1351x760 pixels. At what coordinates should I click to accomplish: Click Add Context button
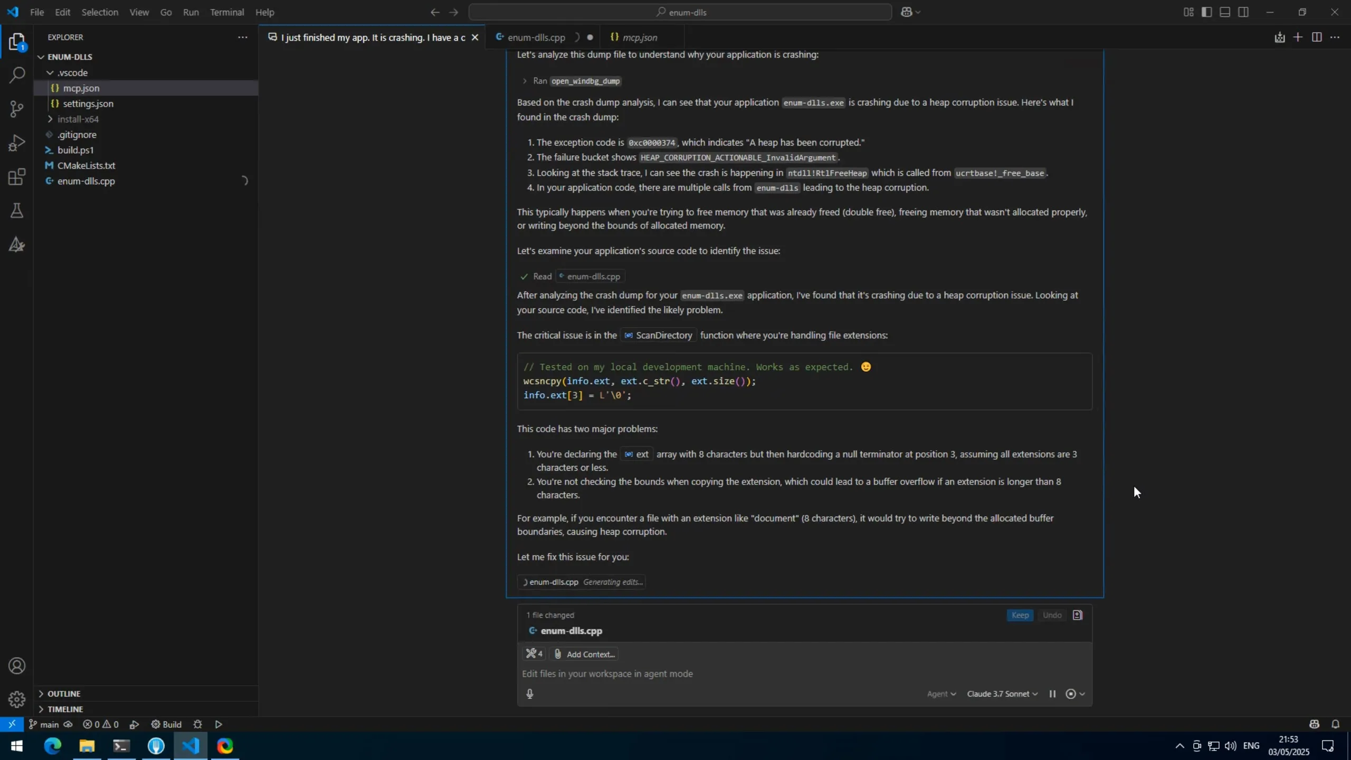(584, 654)
